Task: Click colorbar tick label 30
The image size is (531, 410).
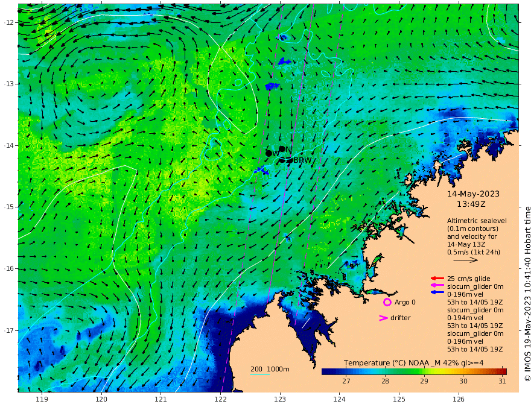Action: point(463,381)
